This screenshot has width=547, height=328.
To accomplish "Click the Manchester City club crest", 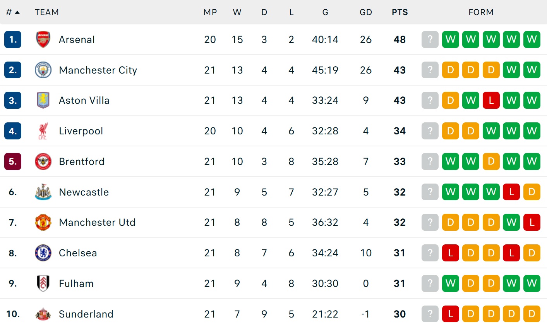I will click(43, 70).
